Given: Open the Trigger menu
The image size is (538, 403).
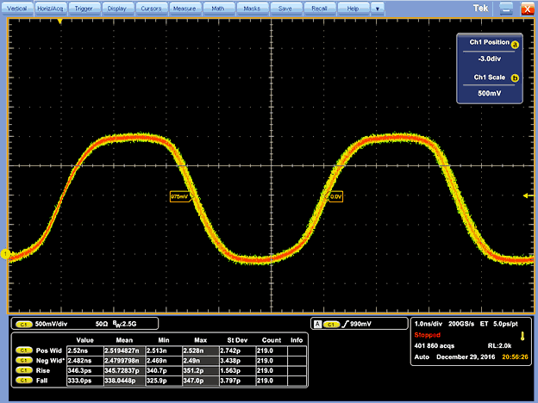Looking at the screenshot, I should click(84, 9).
